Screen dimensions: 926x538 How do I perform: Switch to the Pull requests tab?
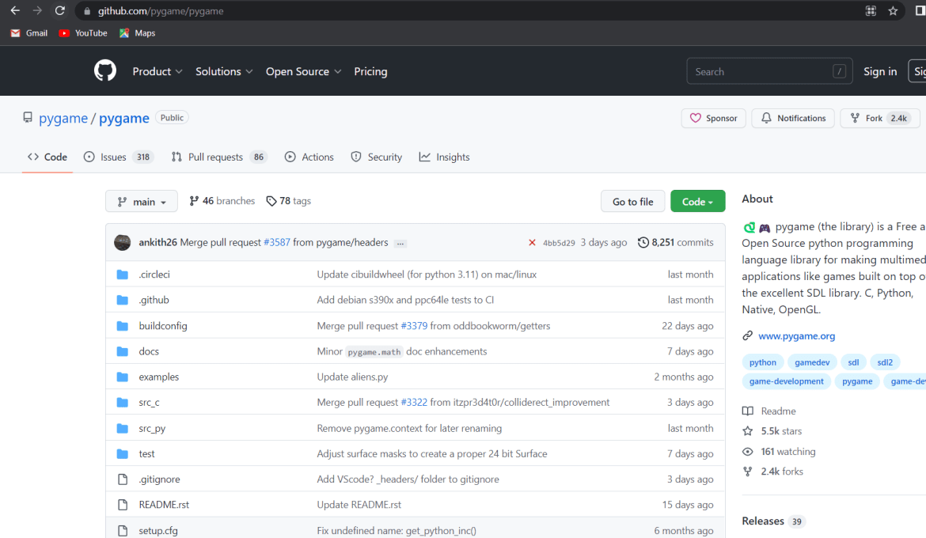[218, 157]
